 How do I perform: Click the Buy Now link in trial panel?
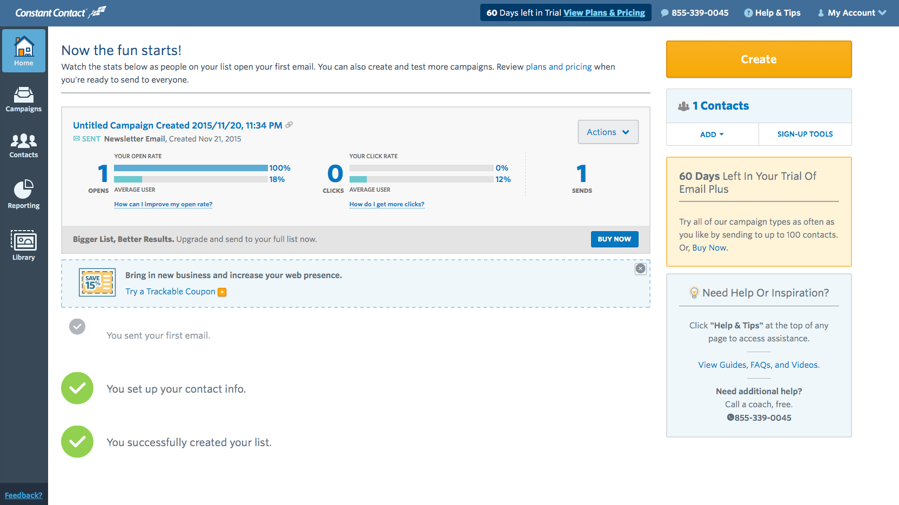710,248
